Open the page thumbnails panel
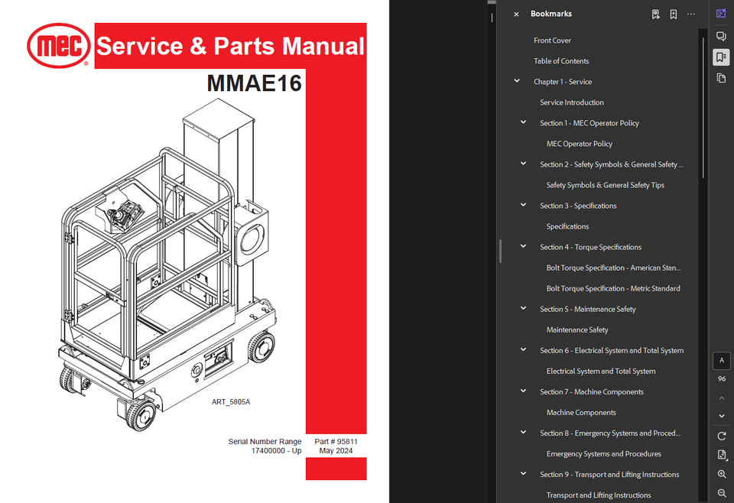 (x=719, y=79)
